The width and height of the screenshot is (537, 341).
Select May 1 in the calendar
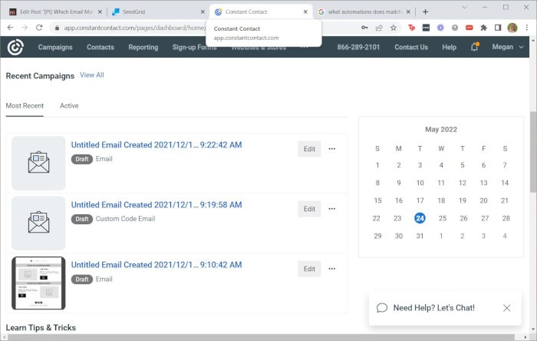coord(377,165)
